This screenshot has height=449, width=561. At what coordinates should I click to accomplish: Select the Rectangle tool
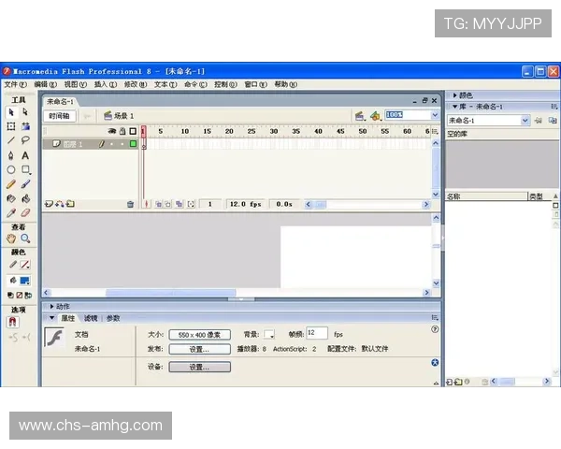[25, 169]
